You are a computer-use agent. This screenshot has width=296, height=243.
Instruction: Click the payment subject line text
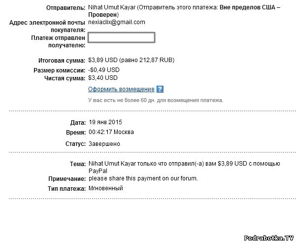coord(184,164)
